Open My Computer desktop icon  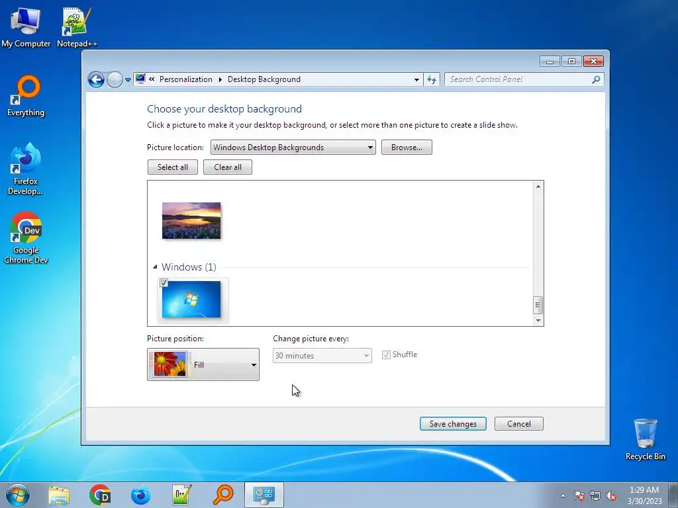coord(26,26)
